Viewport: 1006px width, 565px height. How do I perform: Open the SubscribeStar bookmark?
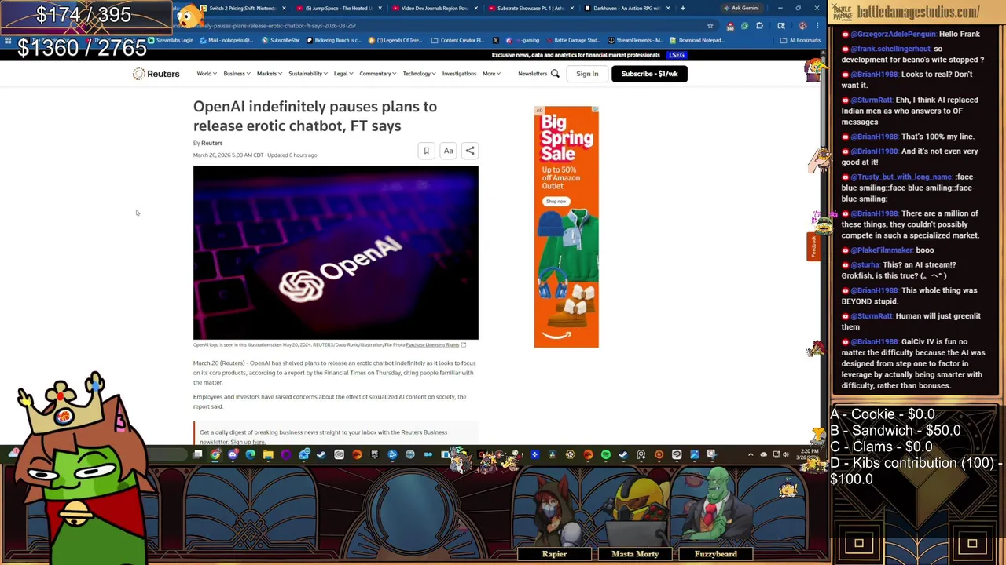pos(281,40)
